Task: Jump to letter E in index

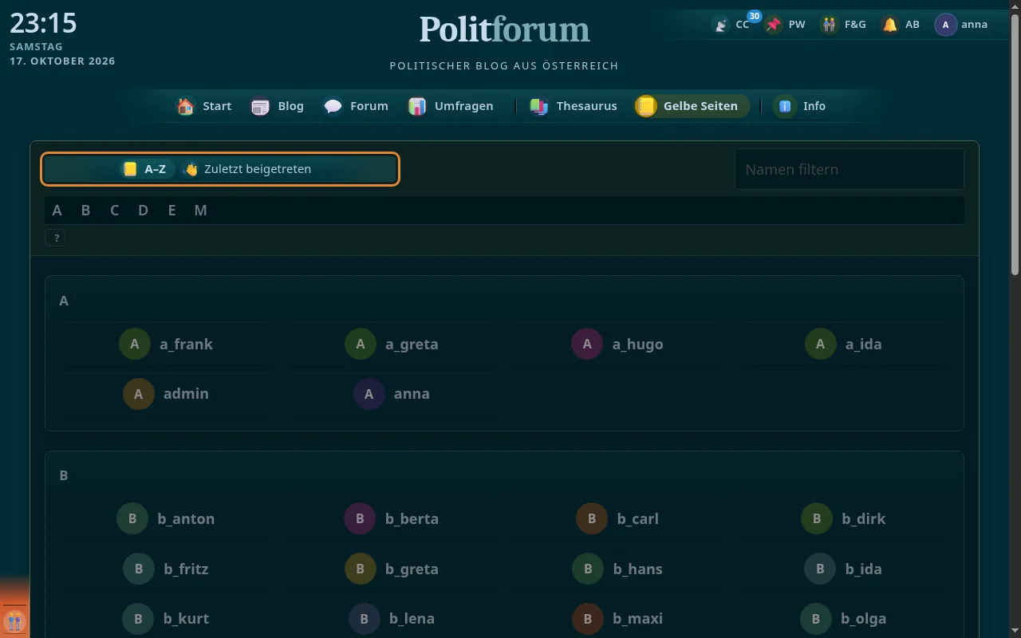Action: tap(171, 211)
